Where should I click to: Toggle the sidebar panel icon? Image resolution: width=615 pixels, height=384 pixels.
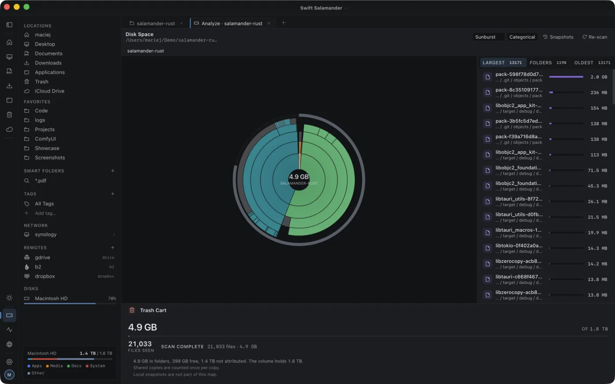click(9, 25)
